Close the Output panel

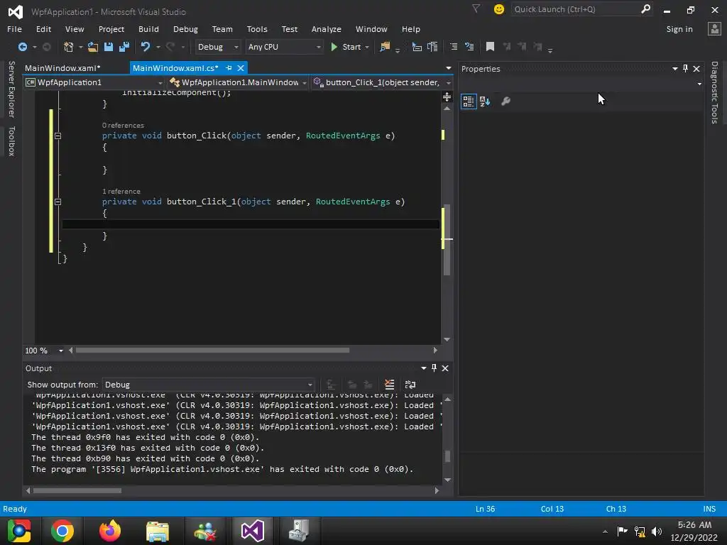pos(445,368)
